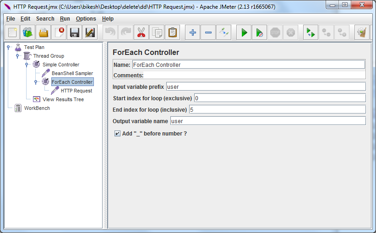Click the Test Plan flask icon

(18, 47)
